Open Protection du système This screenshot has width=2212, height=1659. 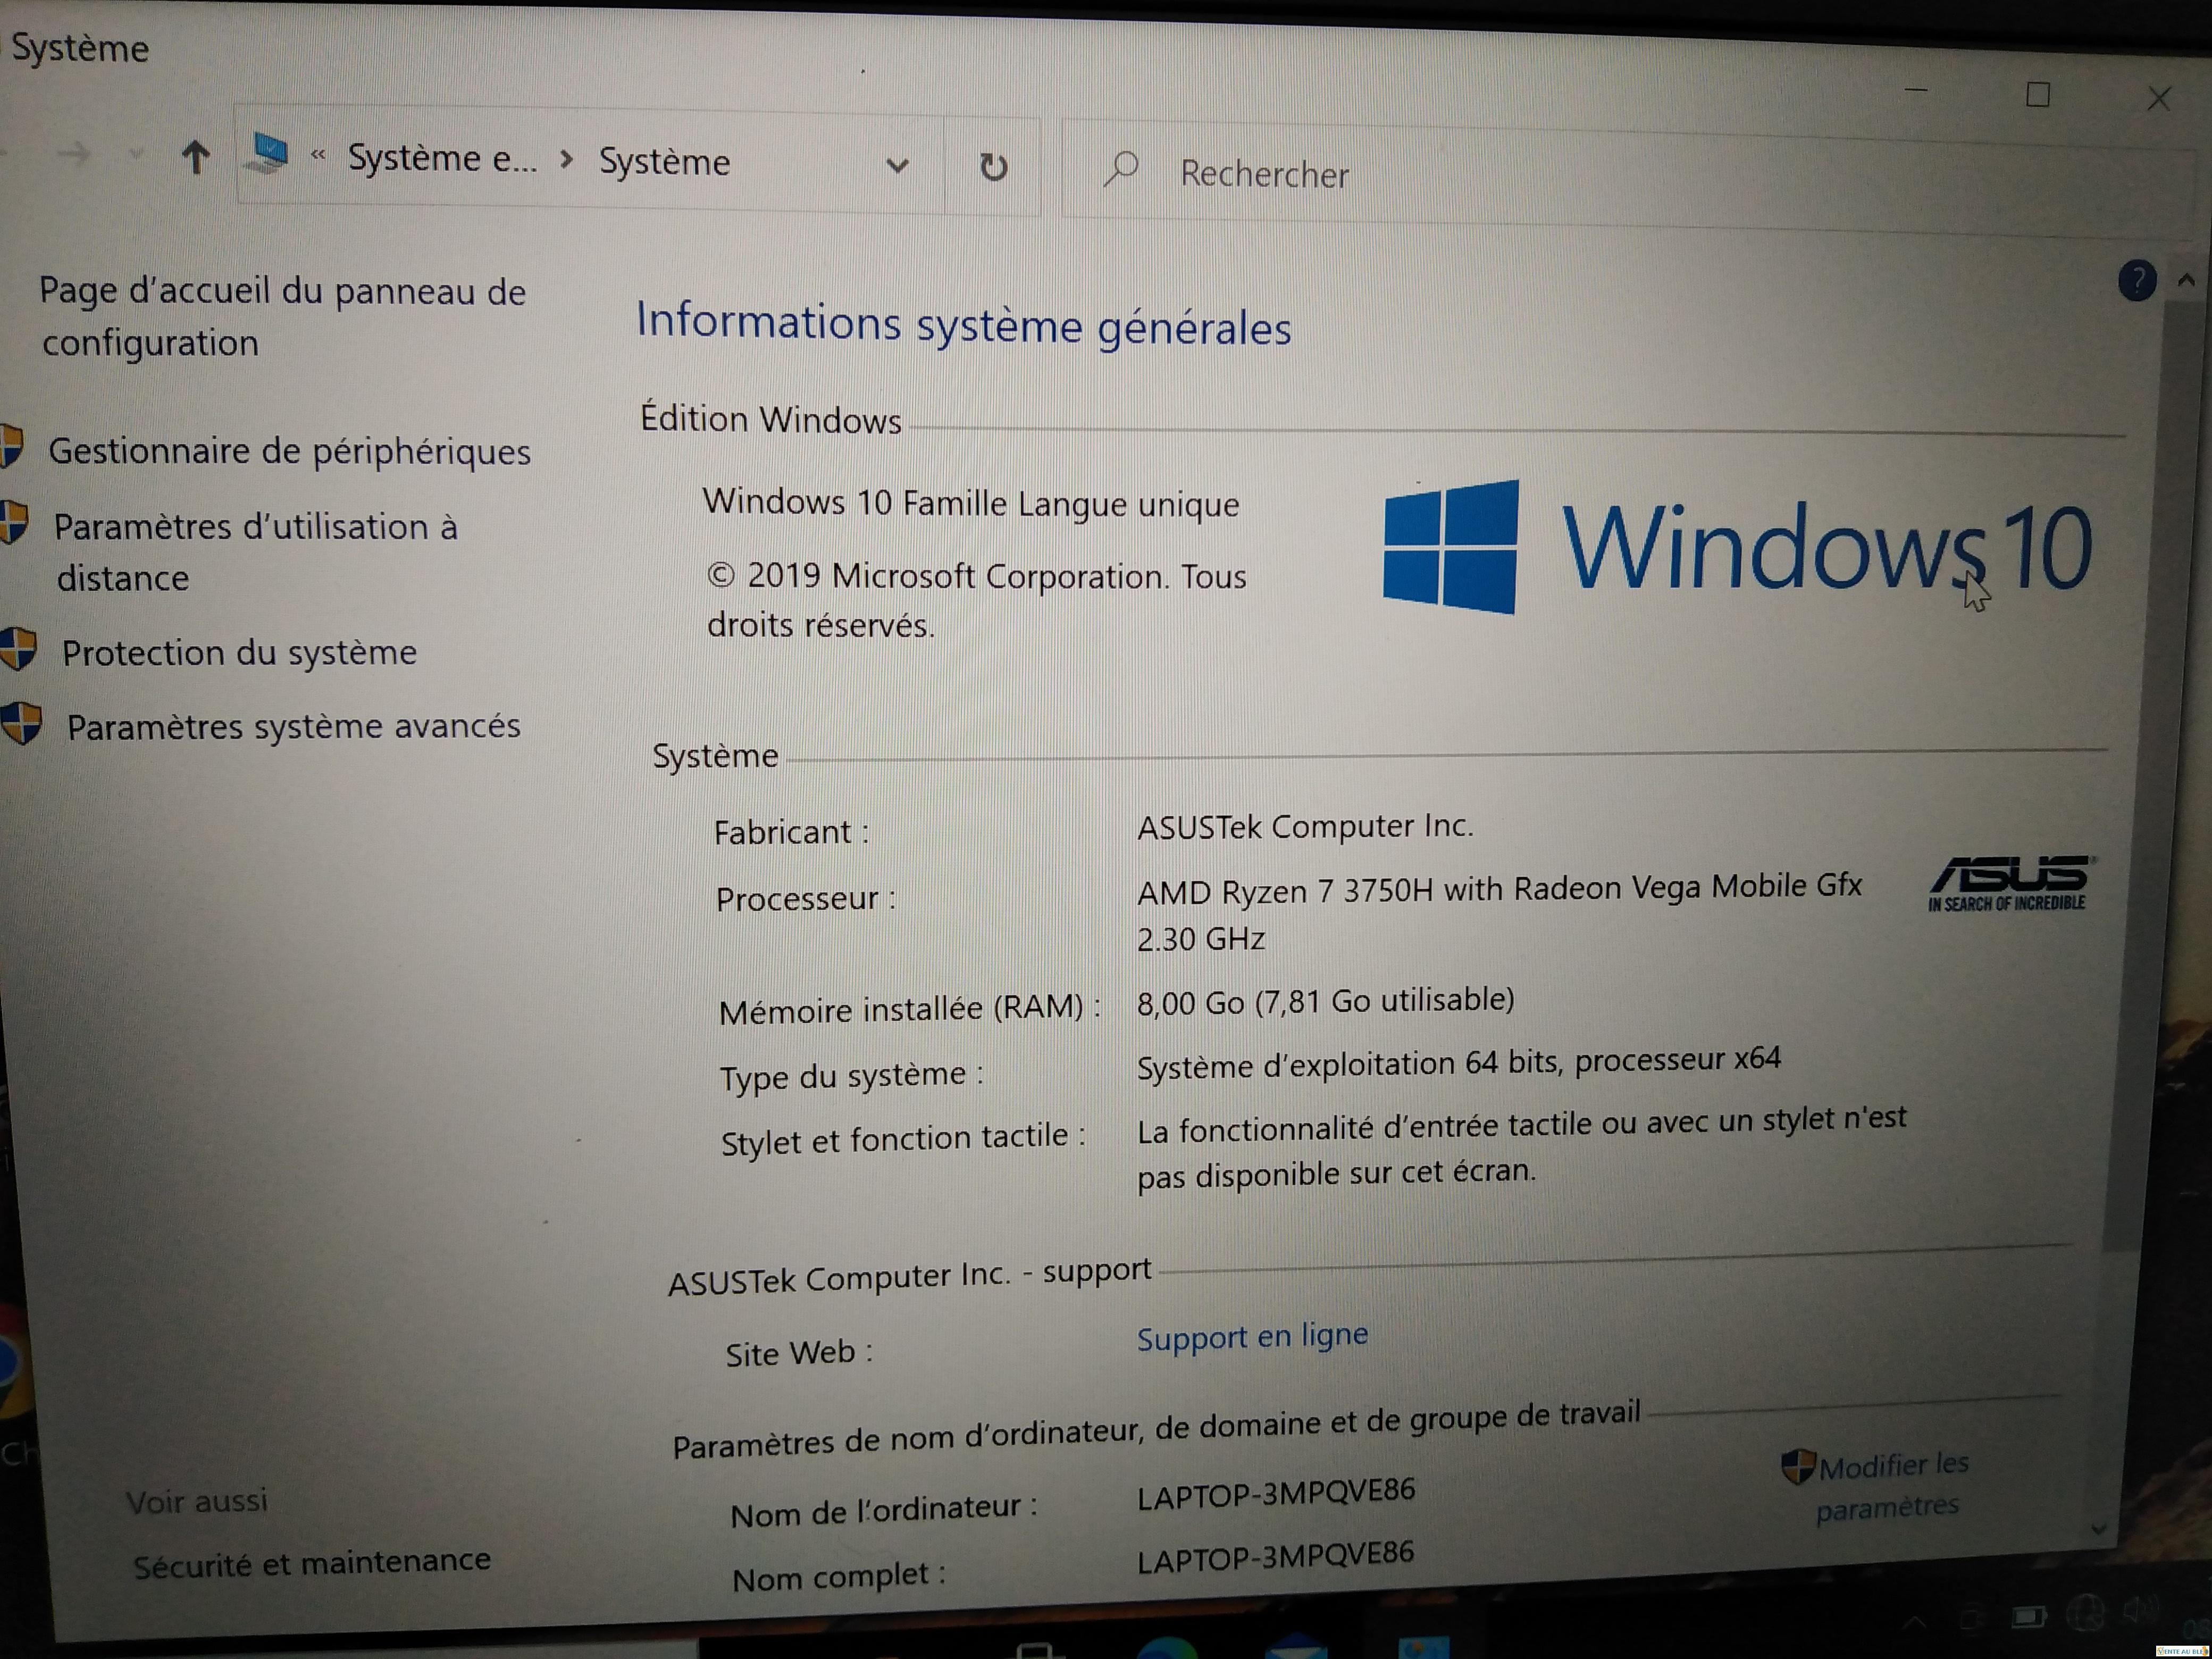tap(239, 653)
